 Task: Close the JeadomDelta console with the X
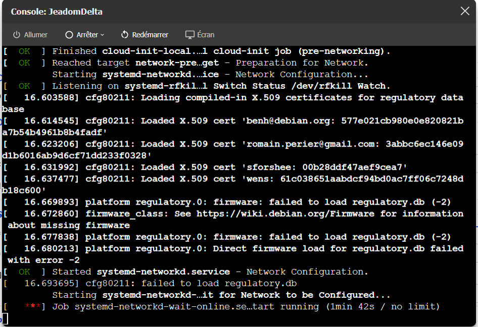[465, 12]
